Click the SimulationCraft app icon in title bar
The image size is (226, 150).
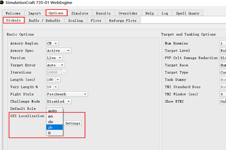point(2,3)
